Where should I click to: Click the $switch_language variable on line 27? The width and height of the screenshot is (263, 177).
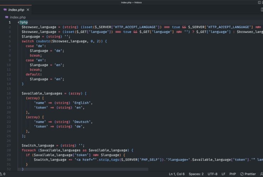click(38, 145)
